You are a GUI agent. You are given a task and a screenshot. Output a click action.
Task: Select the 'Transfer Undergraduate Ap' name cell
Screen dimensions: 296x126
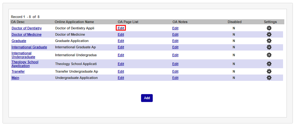click(x=77, y=71)
